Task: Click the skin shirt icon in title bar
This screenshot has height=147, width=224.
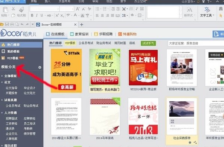Action: pos(203,1)
